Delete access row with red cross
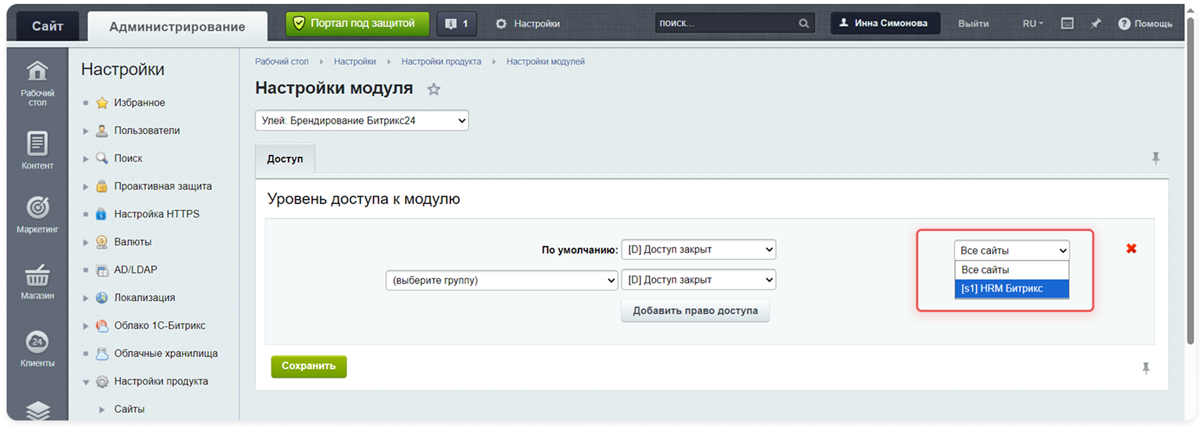This screenshot has height=430, width=1203. pyautogui.click(x=1131, y=249)
